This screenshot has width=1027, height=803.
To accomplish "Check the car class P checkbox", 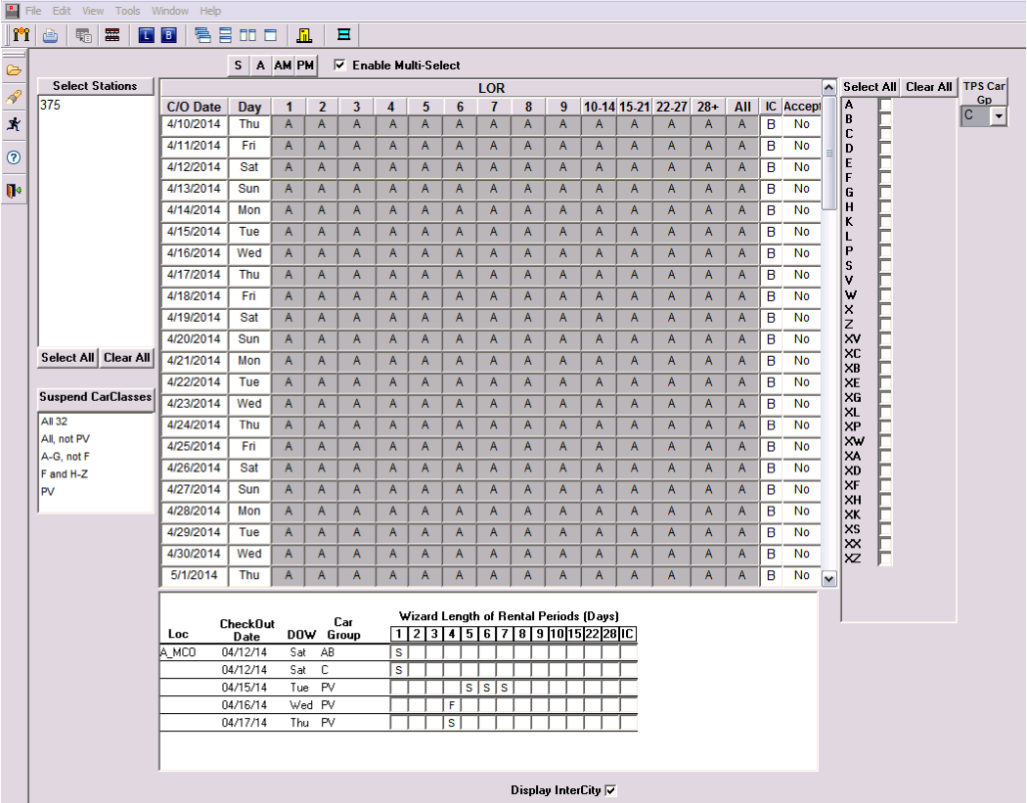I will [x=885, y=250].
